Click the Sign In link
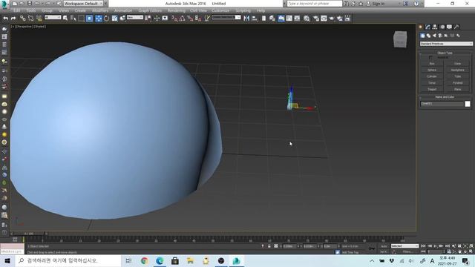Image resolution: width=475 pixels, height=267 pixels. 378,4
